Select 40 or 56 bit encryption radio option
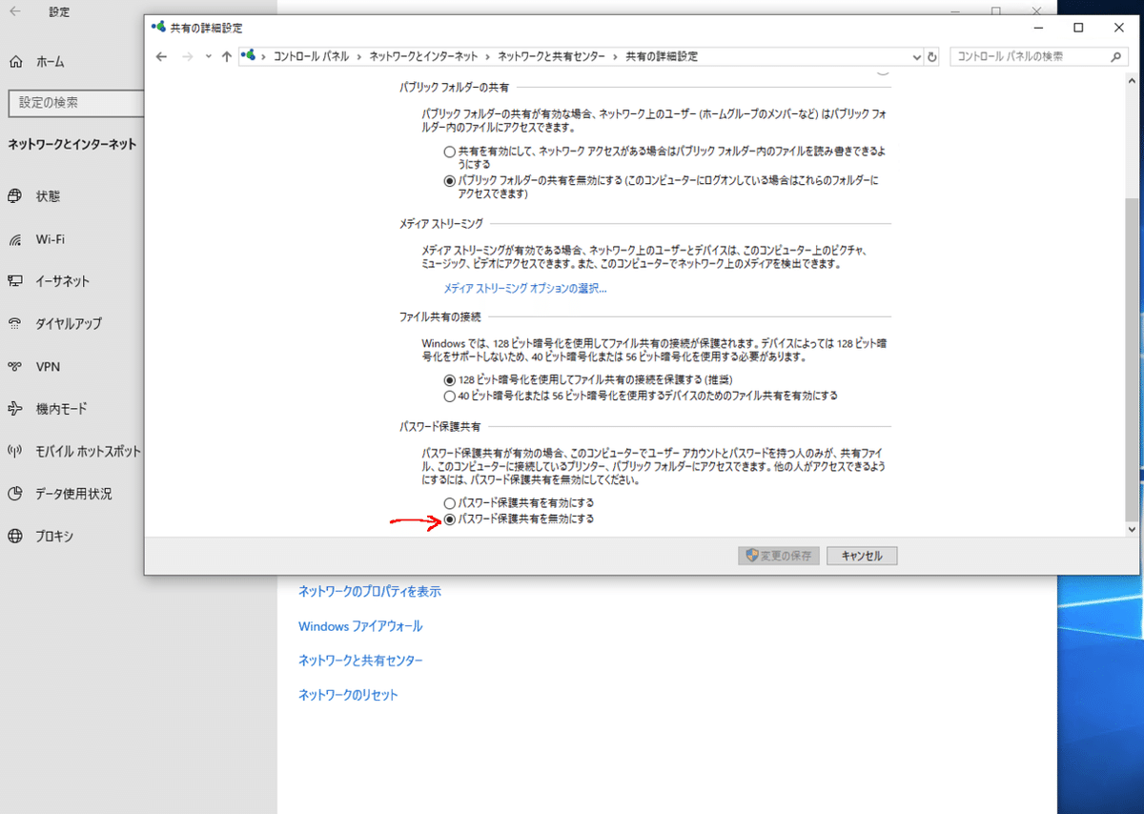1144x814 pixels. pos(449,396)
